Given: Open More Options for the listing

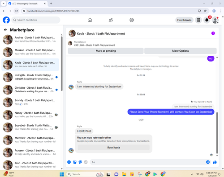Looking at the screenshot, I should pos(181,51).
